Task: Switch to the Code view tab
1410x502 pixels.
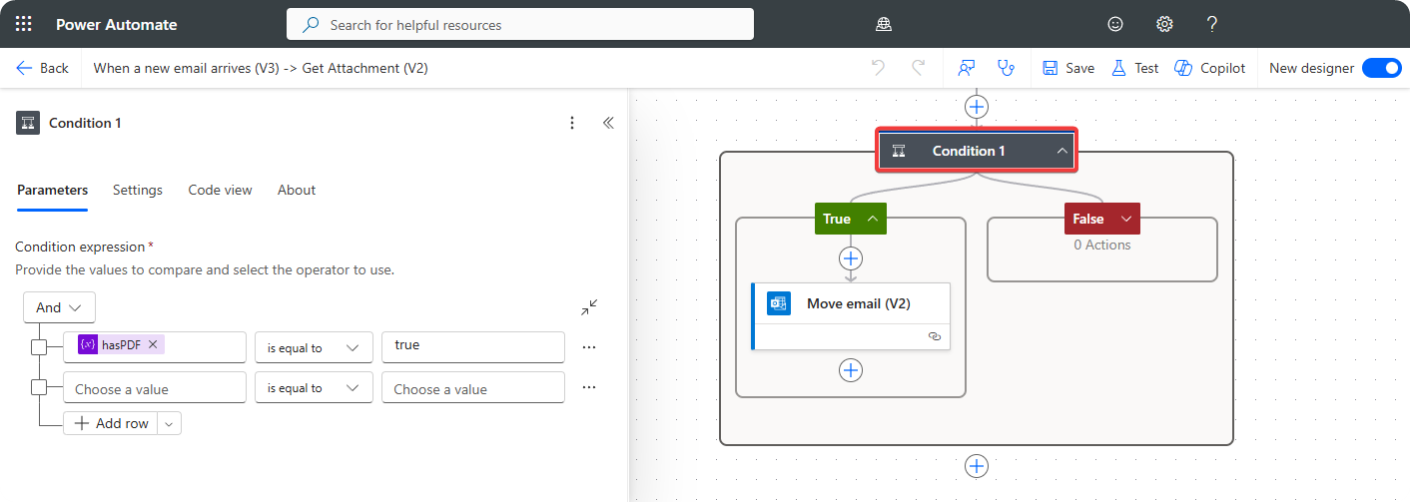Action: [220, 190]
